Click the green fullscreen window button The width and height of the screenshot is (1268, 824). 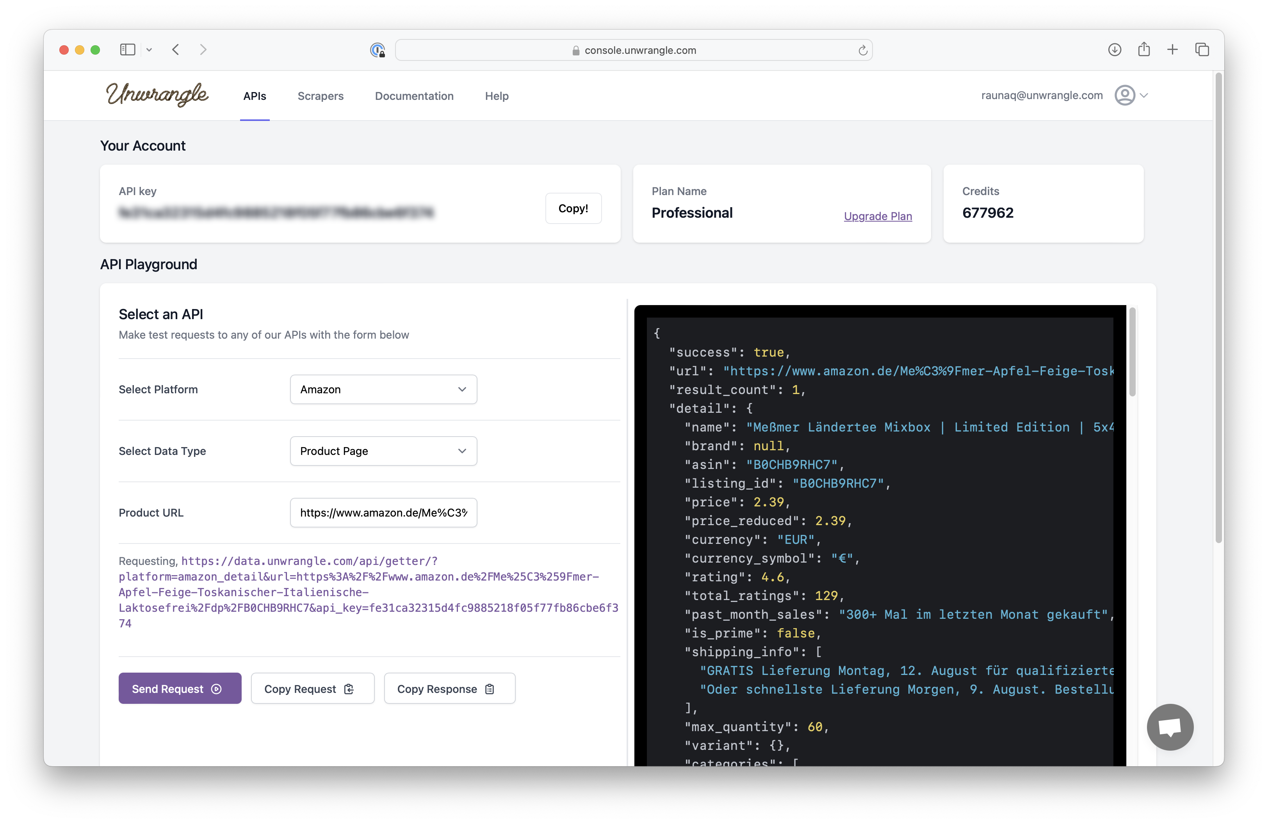[95, 50]
